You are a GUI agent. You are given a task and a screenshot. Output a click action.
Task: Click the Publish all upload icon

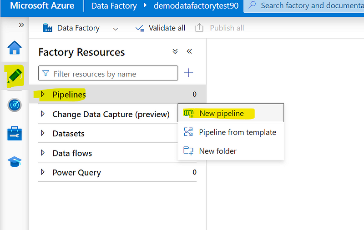[x=199, y=28]
